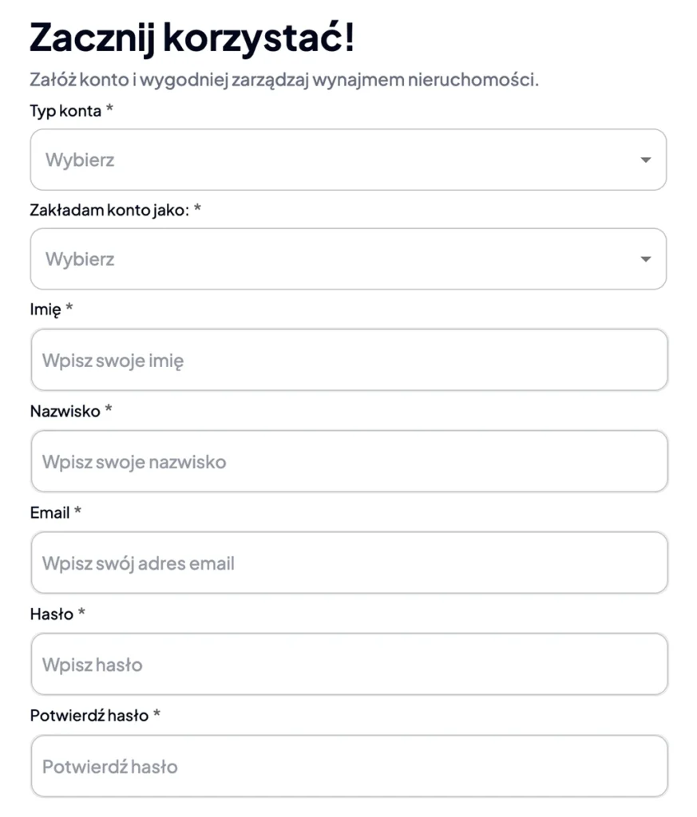Open the Typ konta dropdown field
The height and width of the screenshot is (817, 697).
click(348, 160)
